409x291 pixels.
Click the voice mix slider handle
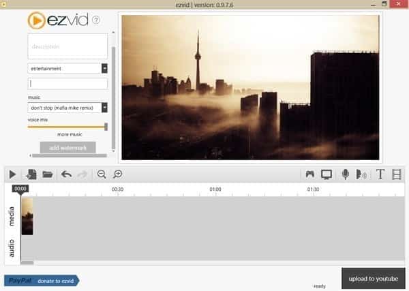coord(106,126)
